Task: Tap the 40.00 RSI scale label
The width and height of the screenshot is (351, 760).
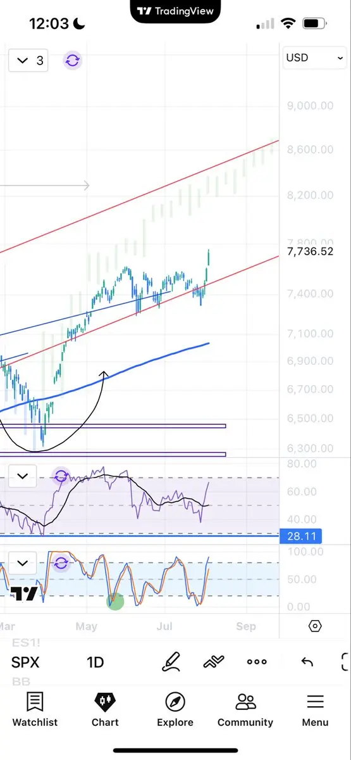Action: (x=302, y=519)
